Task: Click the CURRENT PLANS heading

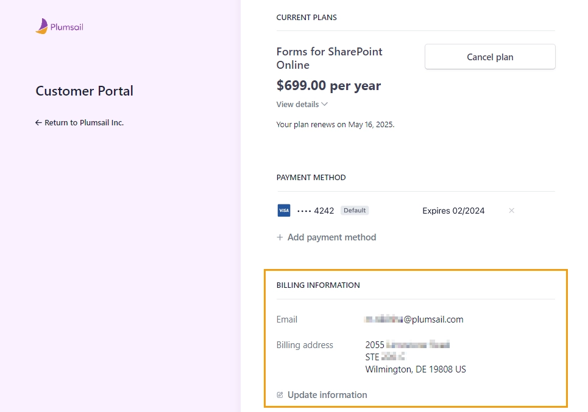Action: (x=306, y=18)
